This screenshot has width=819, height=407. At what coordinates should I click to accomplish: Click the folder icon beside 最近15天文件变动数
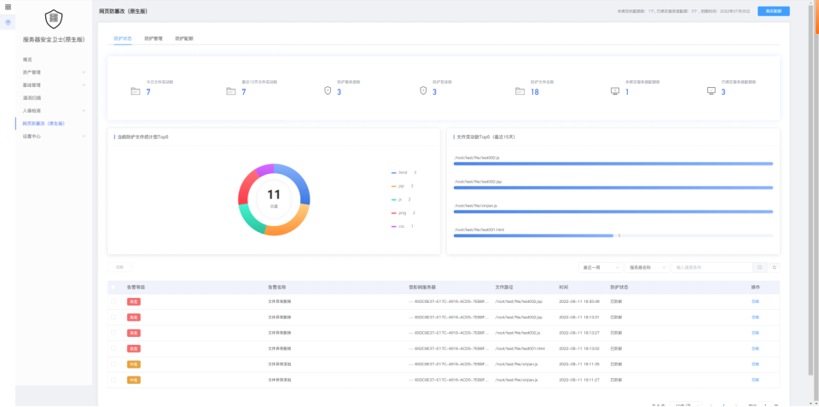[231, 91]
